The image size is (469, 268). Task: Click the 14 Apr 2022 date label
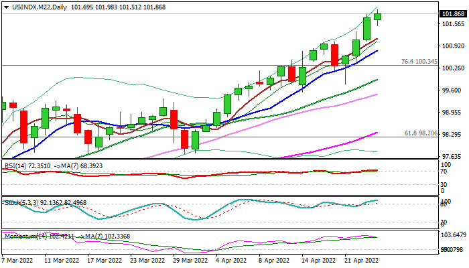[317, 260]
